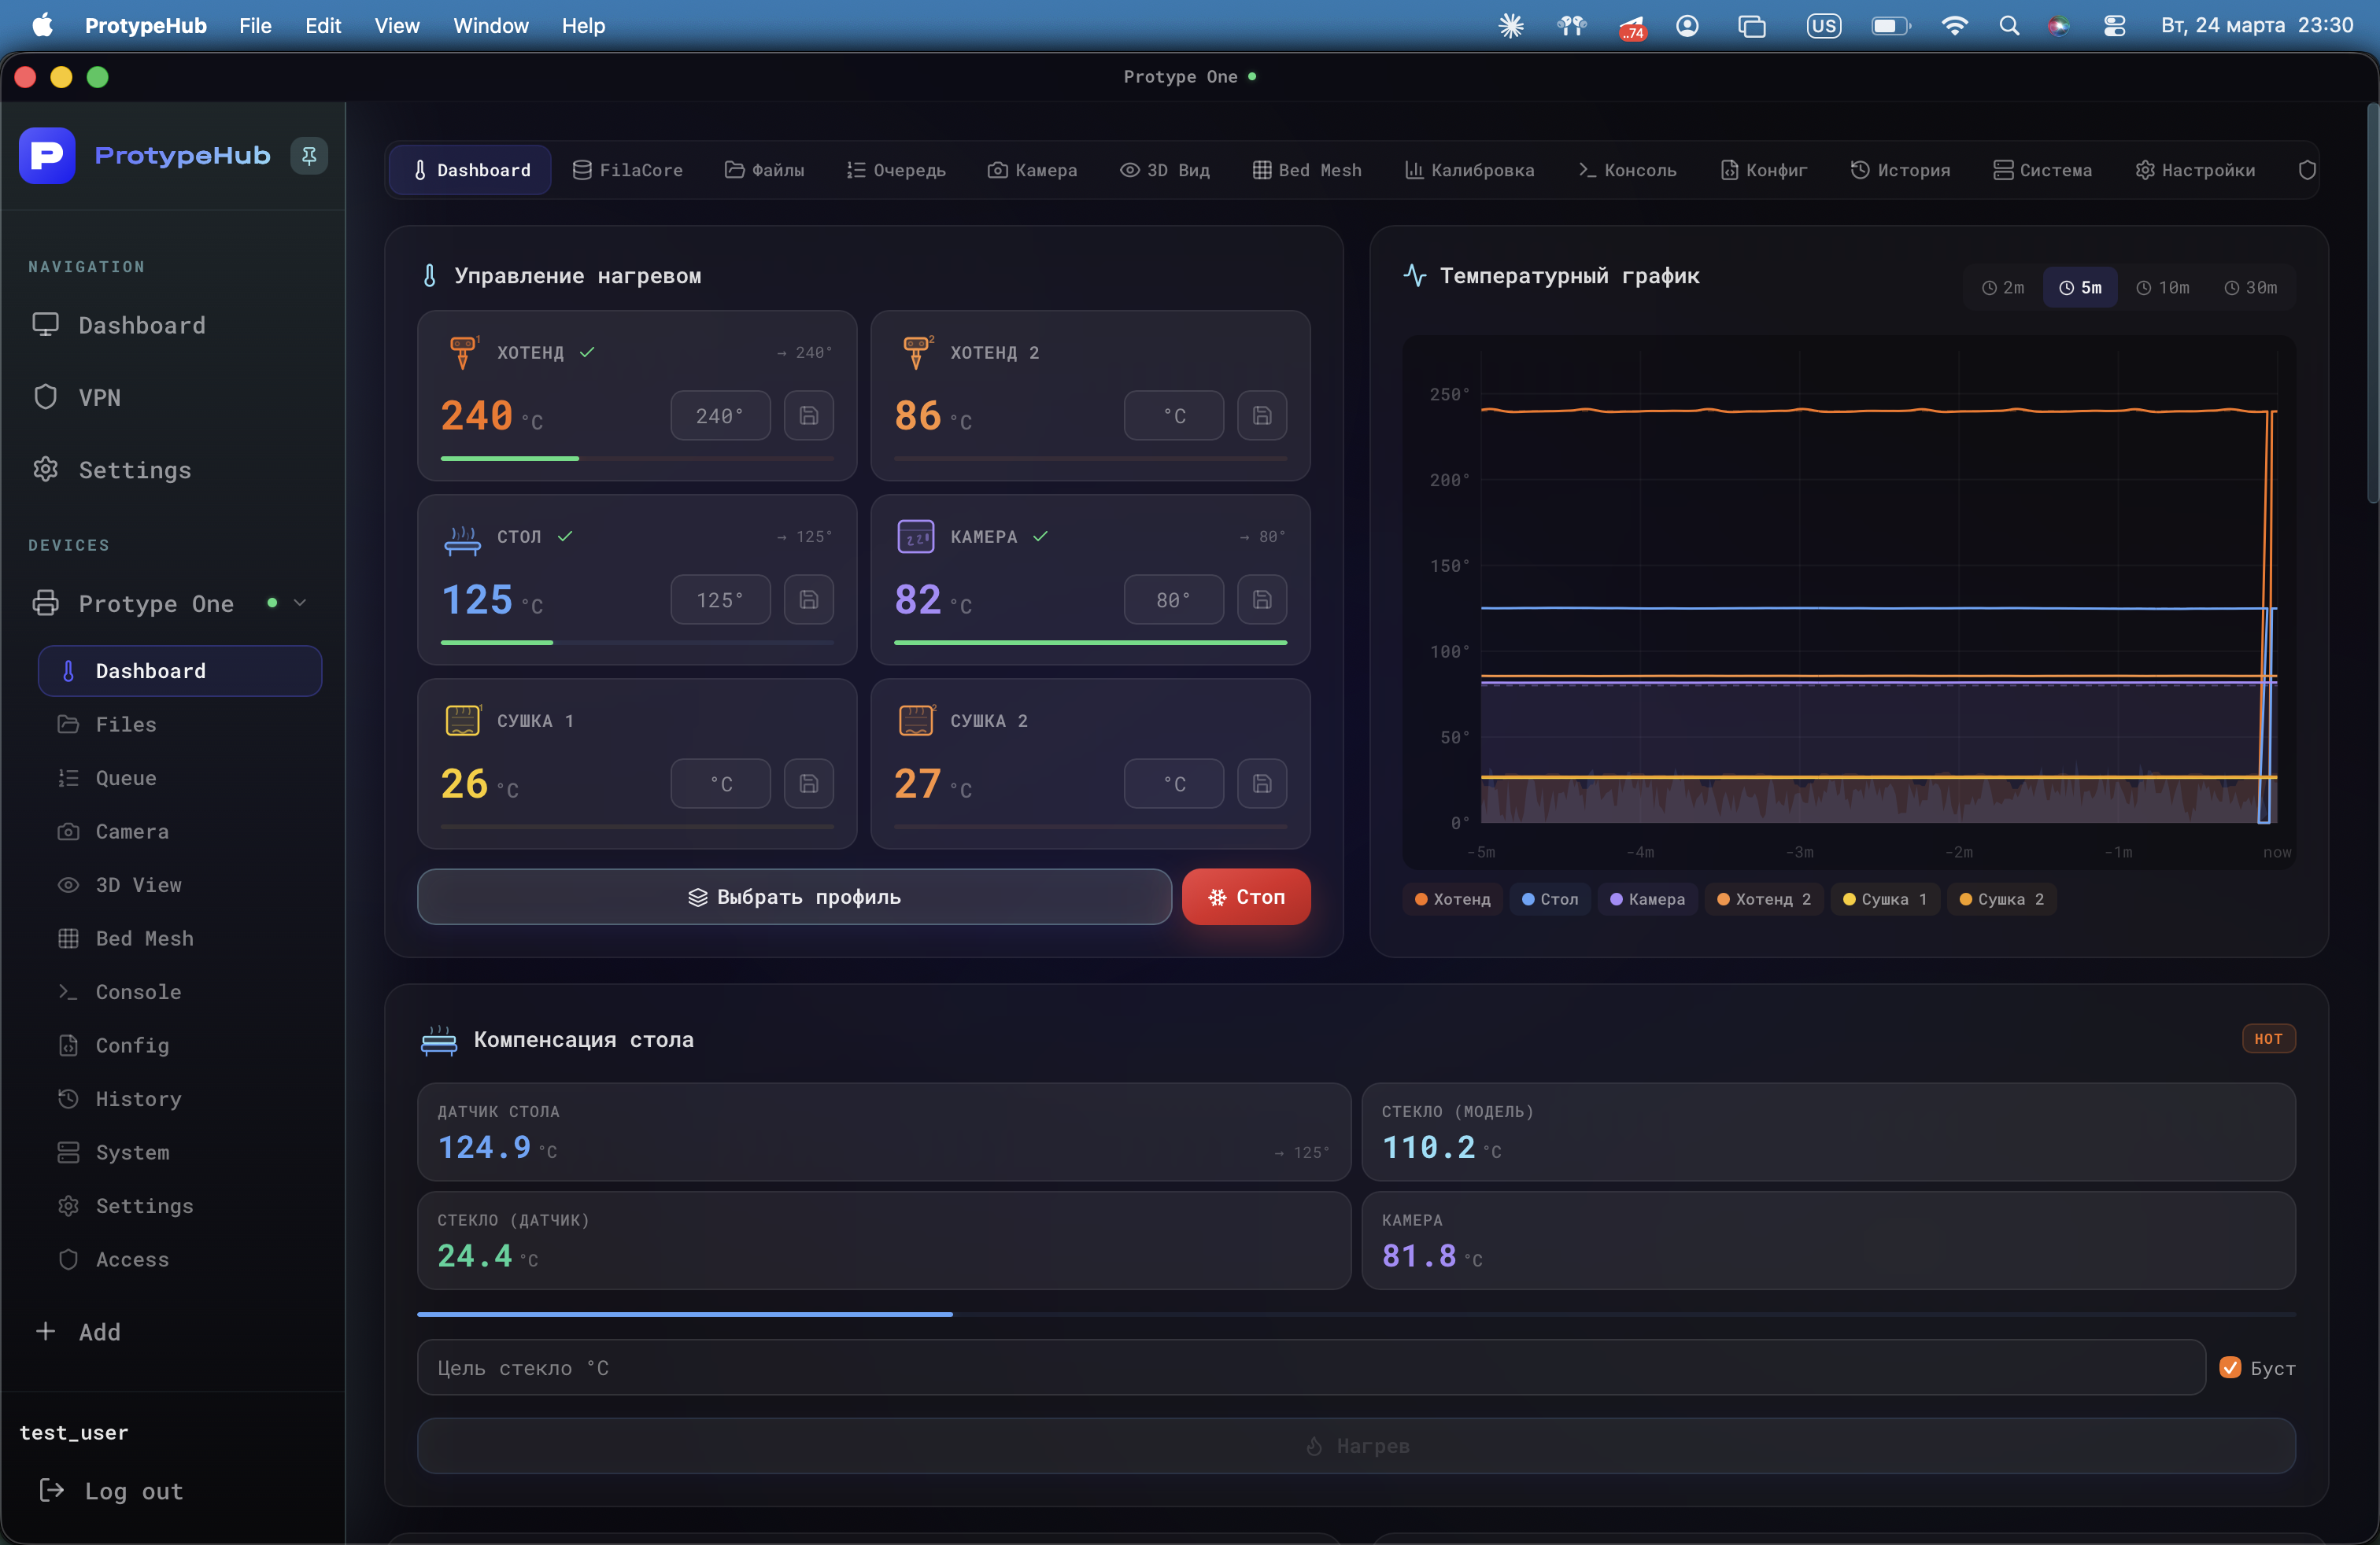The width and height of the screenshot is (2380, 1545).
Task: Select 10m chart time range
Action: point(2163,288)
